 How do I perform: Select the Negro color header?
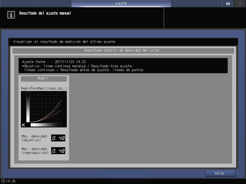[x=44, y=79]
